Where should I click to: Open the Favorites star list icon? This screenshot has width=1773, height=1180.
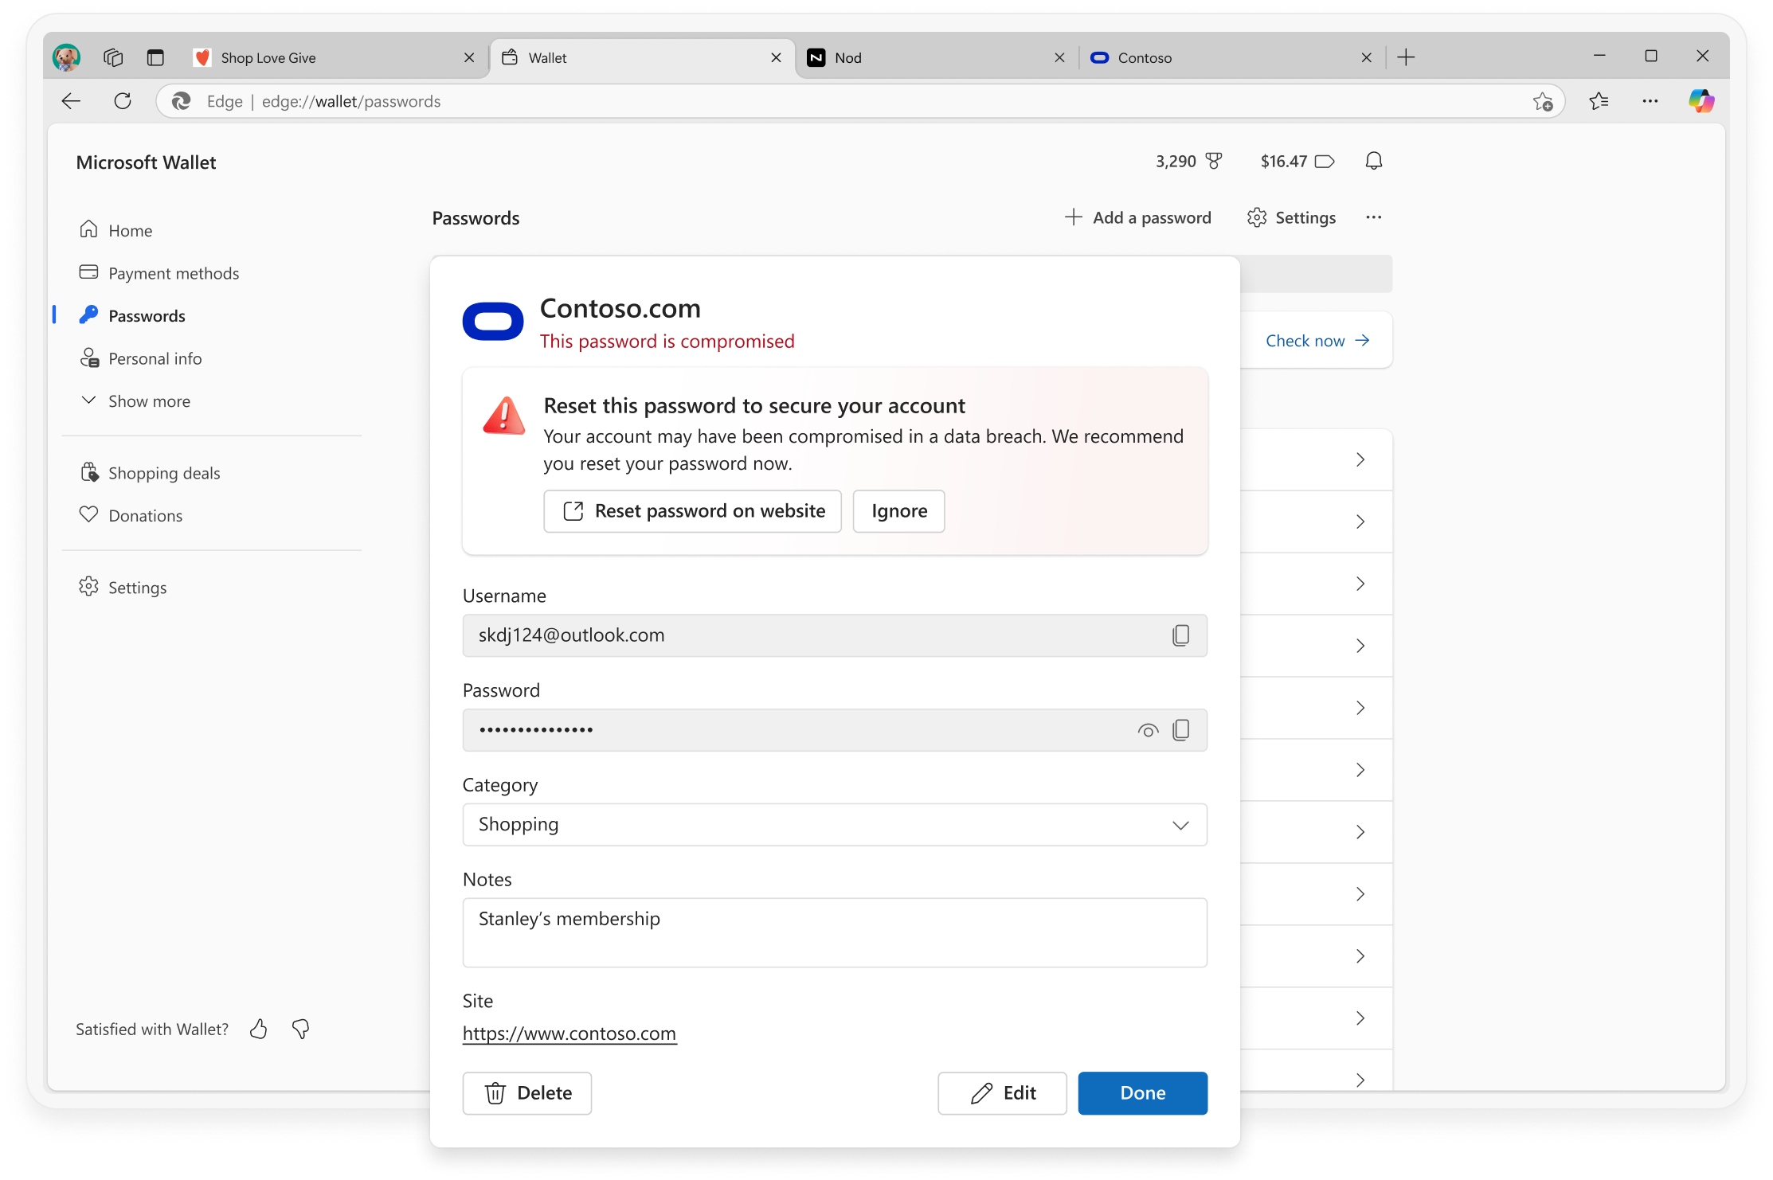[1598, 101]
